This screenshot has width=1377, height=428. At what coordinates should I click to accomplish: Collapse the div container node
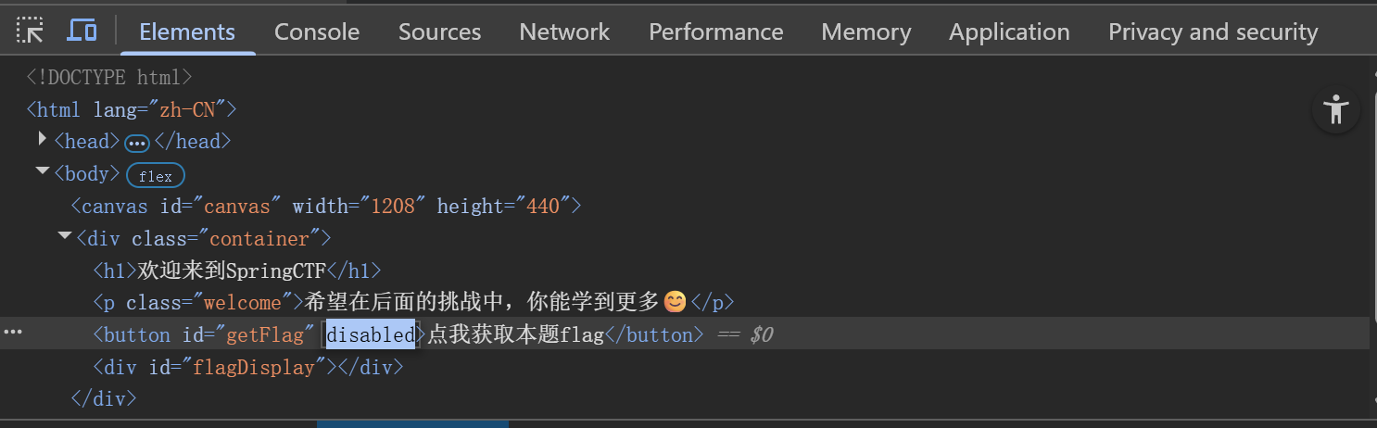[x=65, y=237]
